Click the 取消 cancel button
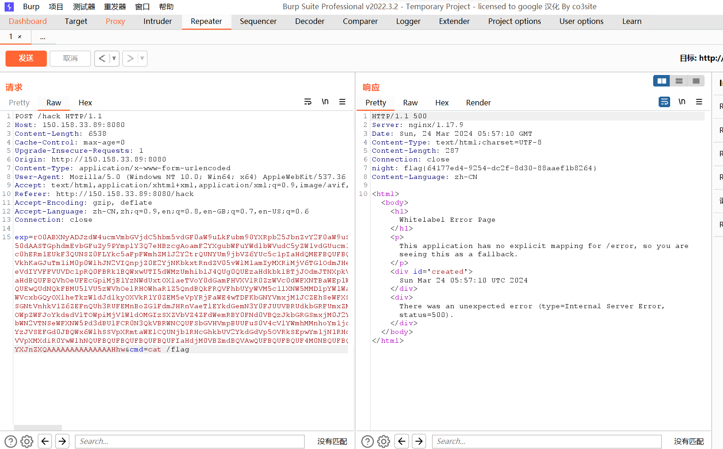This screenshot has height=449, width=723. pos(70,58)
